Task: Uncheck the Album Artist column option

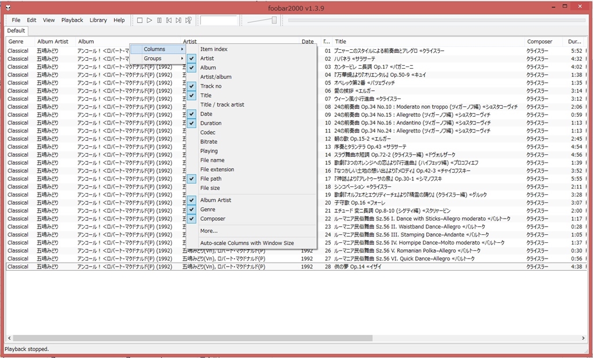Action: [251, 200]
